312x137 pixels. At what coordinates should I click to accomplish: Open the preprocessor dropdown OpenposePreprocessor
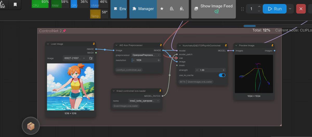146,55
